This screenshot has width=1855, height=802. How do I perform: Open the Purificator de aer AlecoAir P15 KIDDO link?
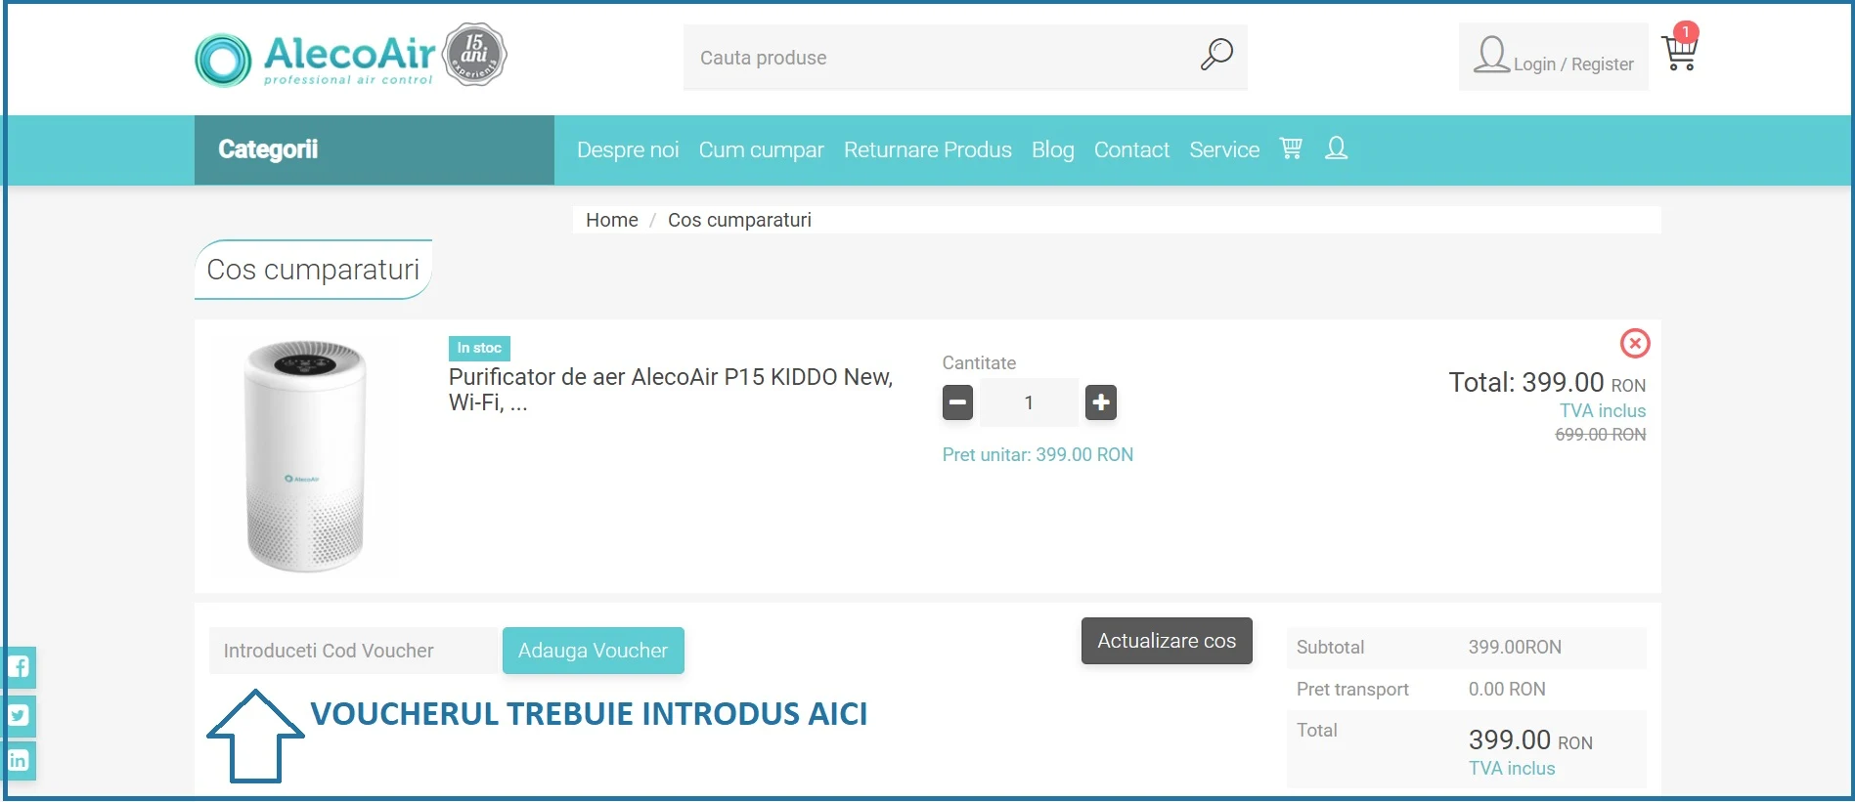click(x=671, y=390)
